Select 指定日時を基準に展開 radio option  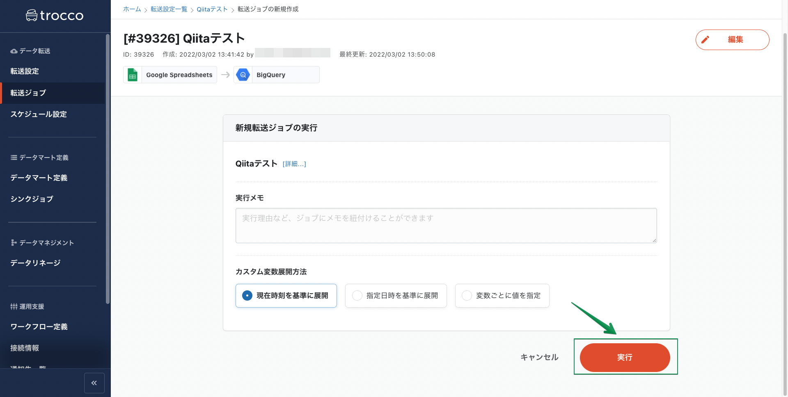coord(396,296)
